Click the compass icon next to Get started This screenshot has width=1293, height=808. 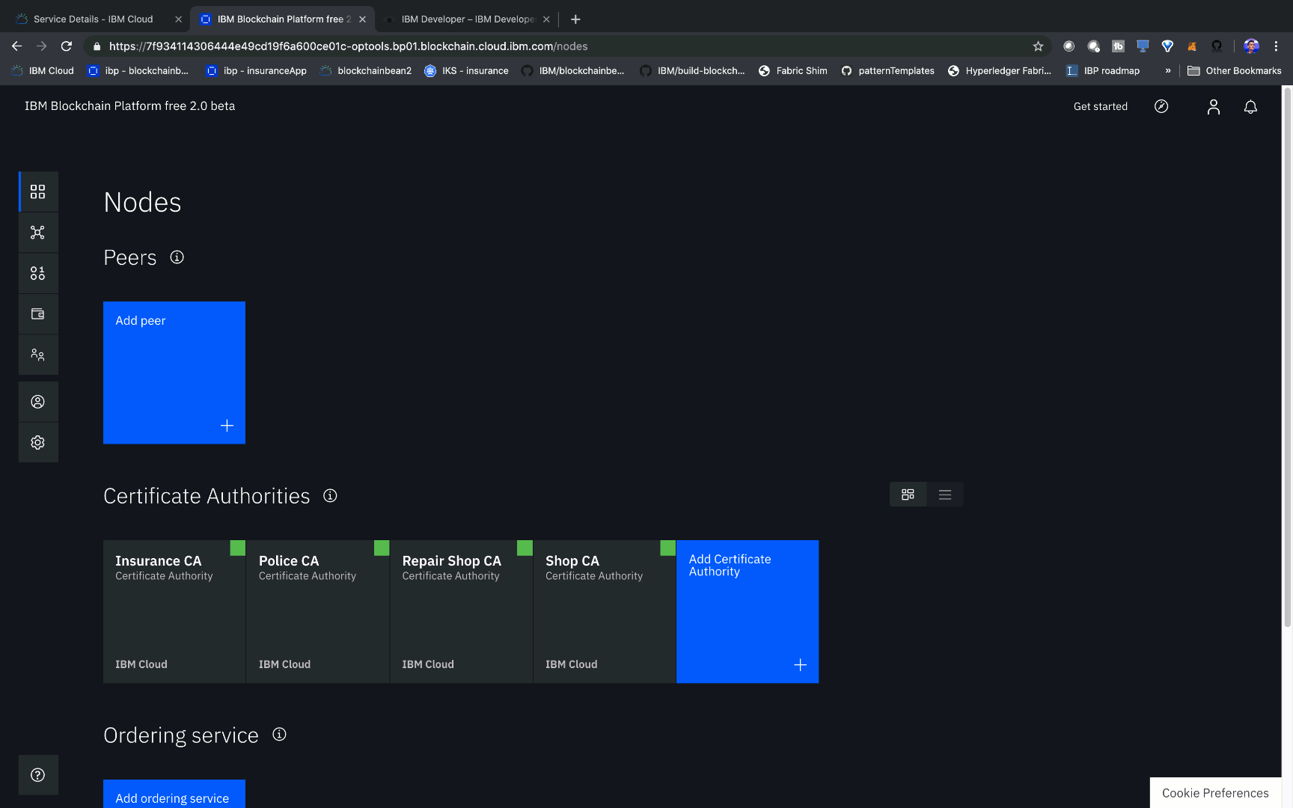(x=1161, y=106)
